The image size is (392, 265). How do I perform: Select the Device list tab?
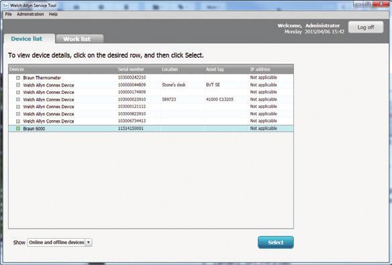click(30, 39)
